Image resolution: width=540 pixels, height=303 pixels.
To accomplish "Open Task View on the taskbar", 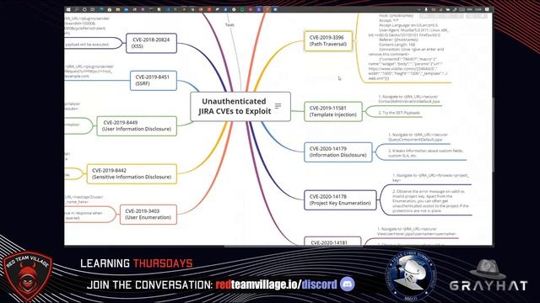I will tap(92, 9).
